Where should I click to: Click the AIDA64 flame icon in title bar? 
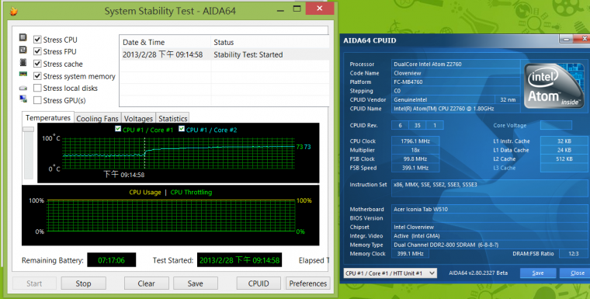coord(14,11)
